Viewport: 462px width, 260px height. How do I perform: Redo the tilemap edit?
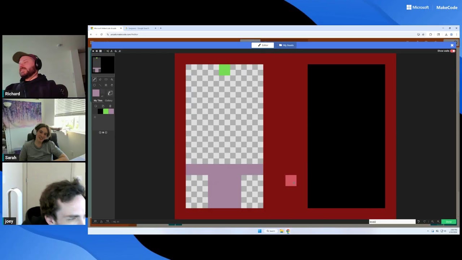pos(424,222)
